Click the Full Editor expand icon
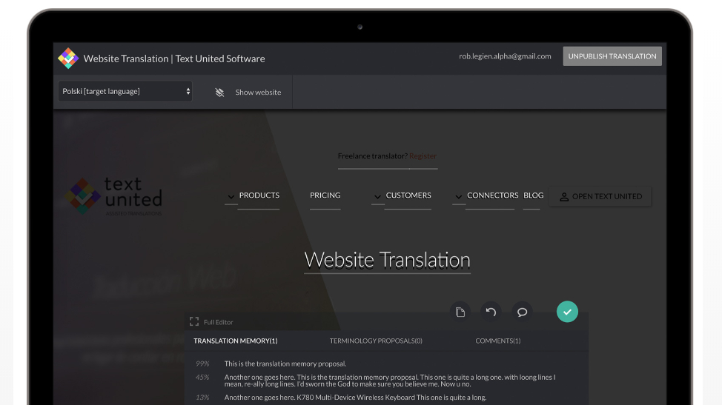The height and width of the screenshot is (405, 722). point(194,322)
